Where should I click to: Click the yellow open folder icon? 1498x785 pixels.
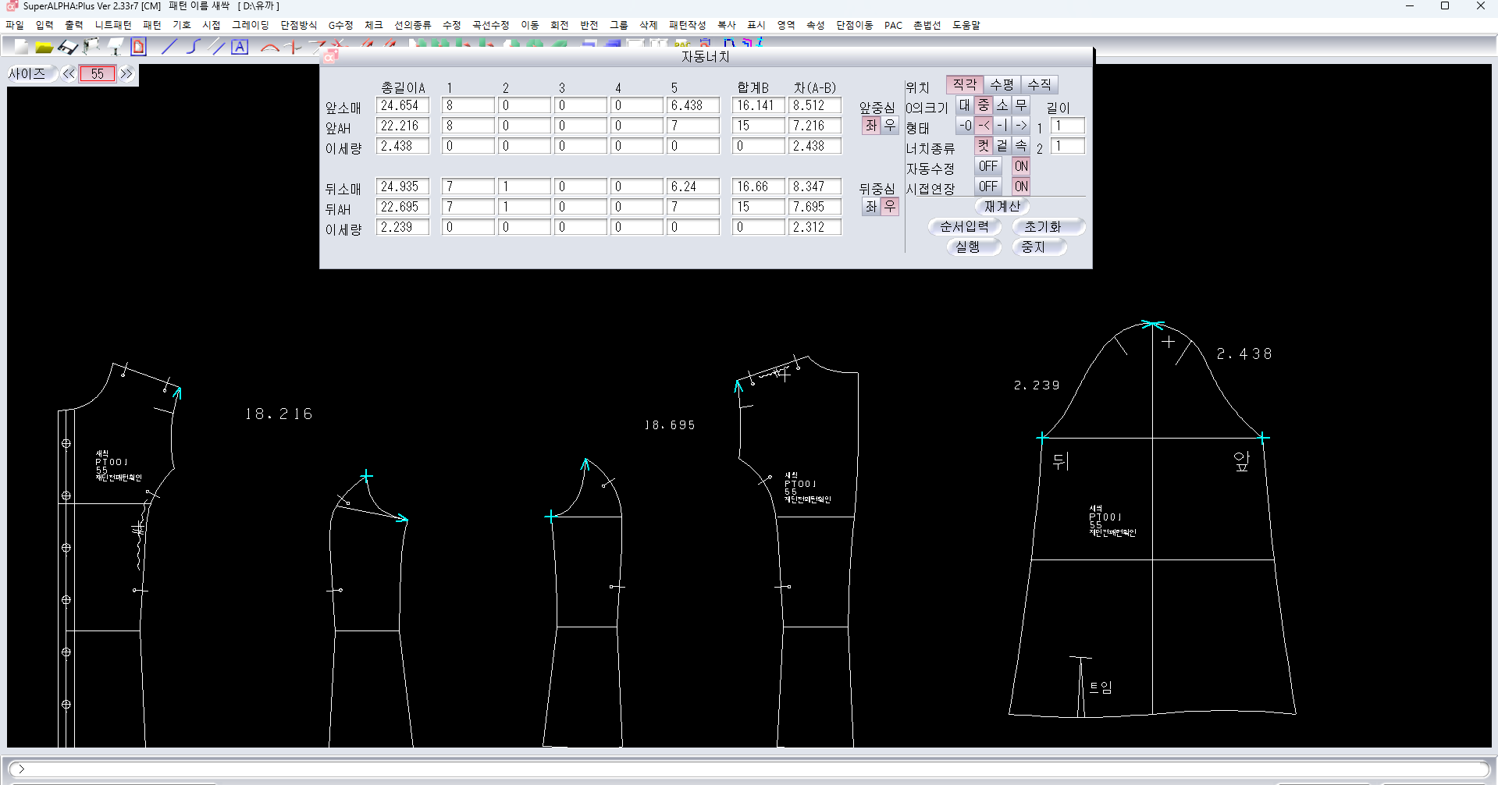[44, 47]
